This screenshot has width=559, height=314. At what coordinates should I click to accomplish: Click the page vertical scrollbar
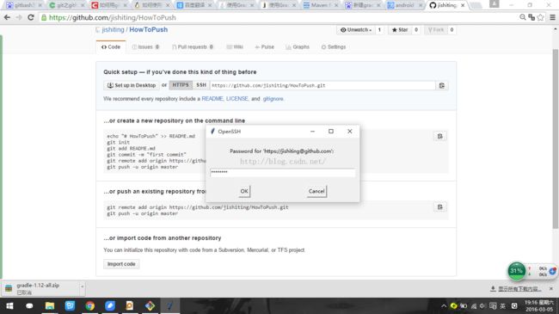pyautogui.click(x=555, y=139)
